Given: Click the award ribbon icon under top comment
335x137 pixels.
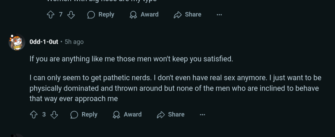Looking at the screenshot, I should pos(133,15).
